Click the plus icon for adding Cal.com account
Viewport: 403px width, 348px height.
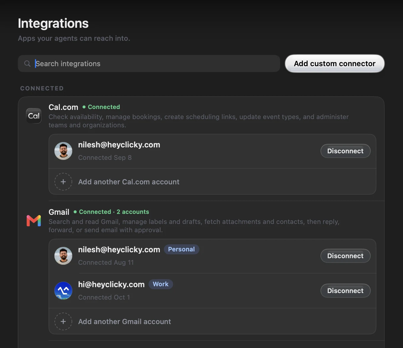pyautogui.click(x=63, y=182)
